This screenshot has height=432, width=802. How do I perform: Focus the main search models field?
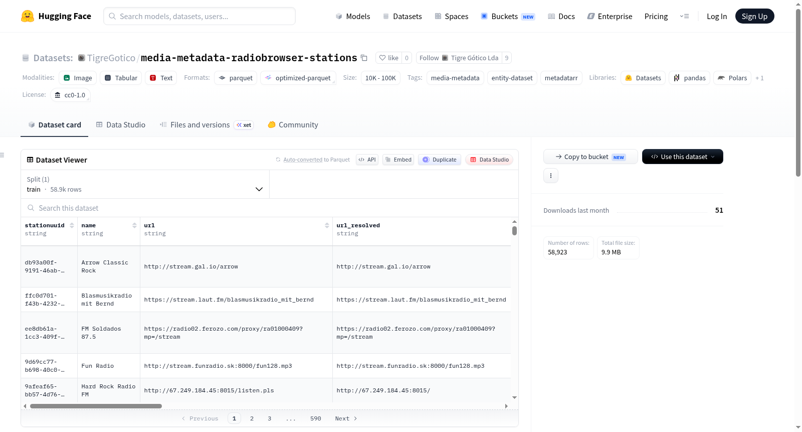pos(199,16)
